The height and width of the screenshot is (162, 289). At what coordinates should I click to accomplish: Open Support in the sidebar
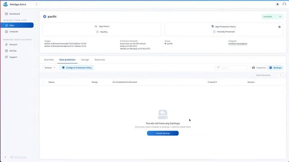click(x=11, y=57)
